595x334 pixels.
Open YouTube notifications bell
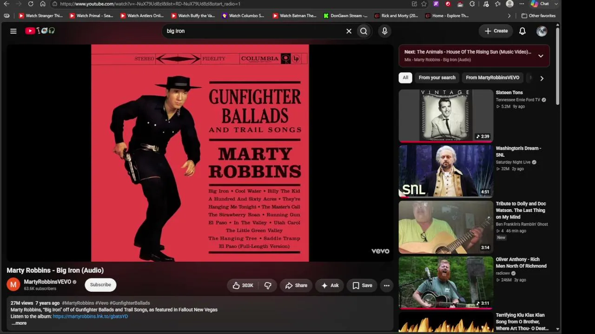pyautogui.click(x=522, y=31)
